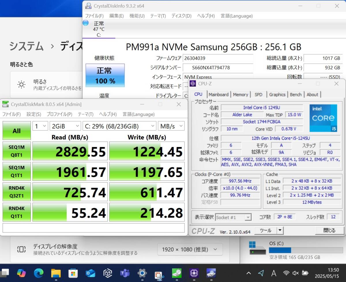
Task: Open Copilot from the taskbar
Action: pyautogui.click(x=21, y=273)
